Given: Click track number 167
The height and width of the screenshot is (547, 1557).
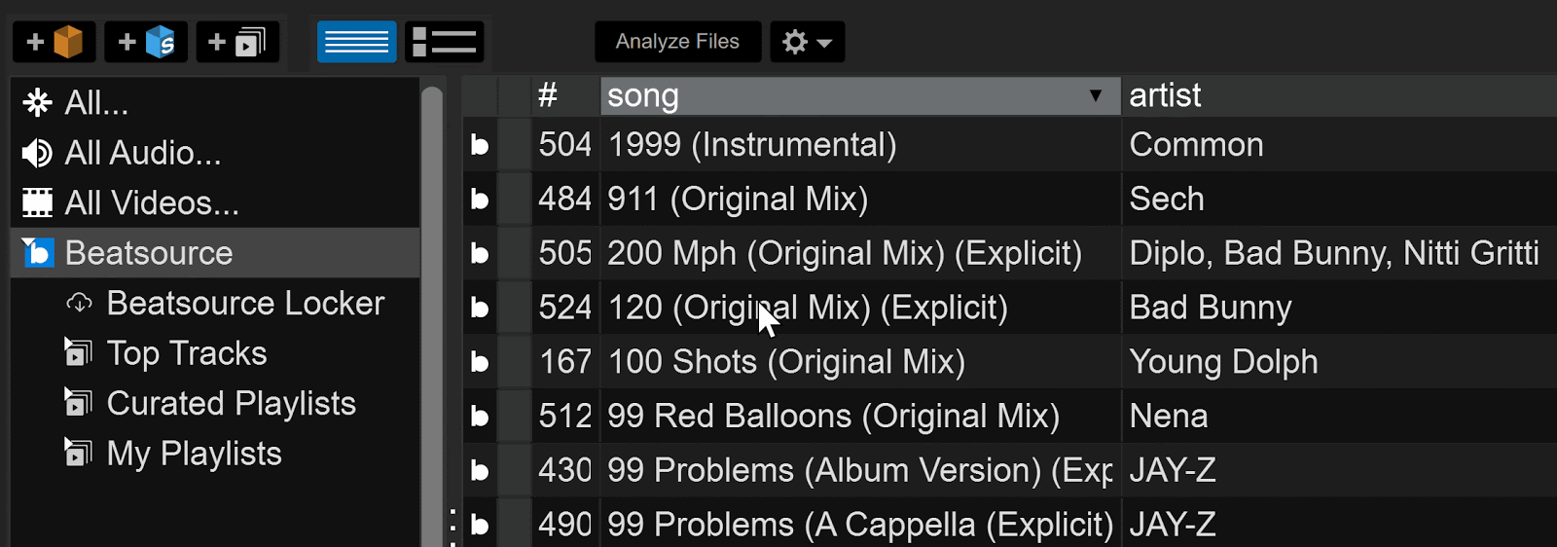Looking at the screenshot, I should tap(564, 362).
